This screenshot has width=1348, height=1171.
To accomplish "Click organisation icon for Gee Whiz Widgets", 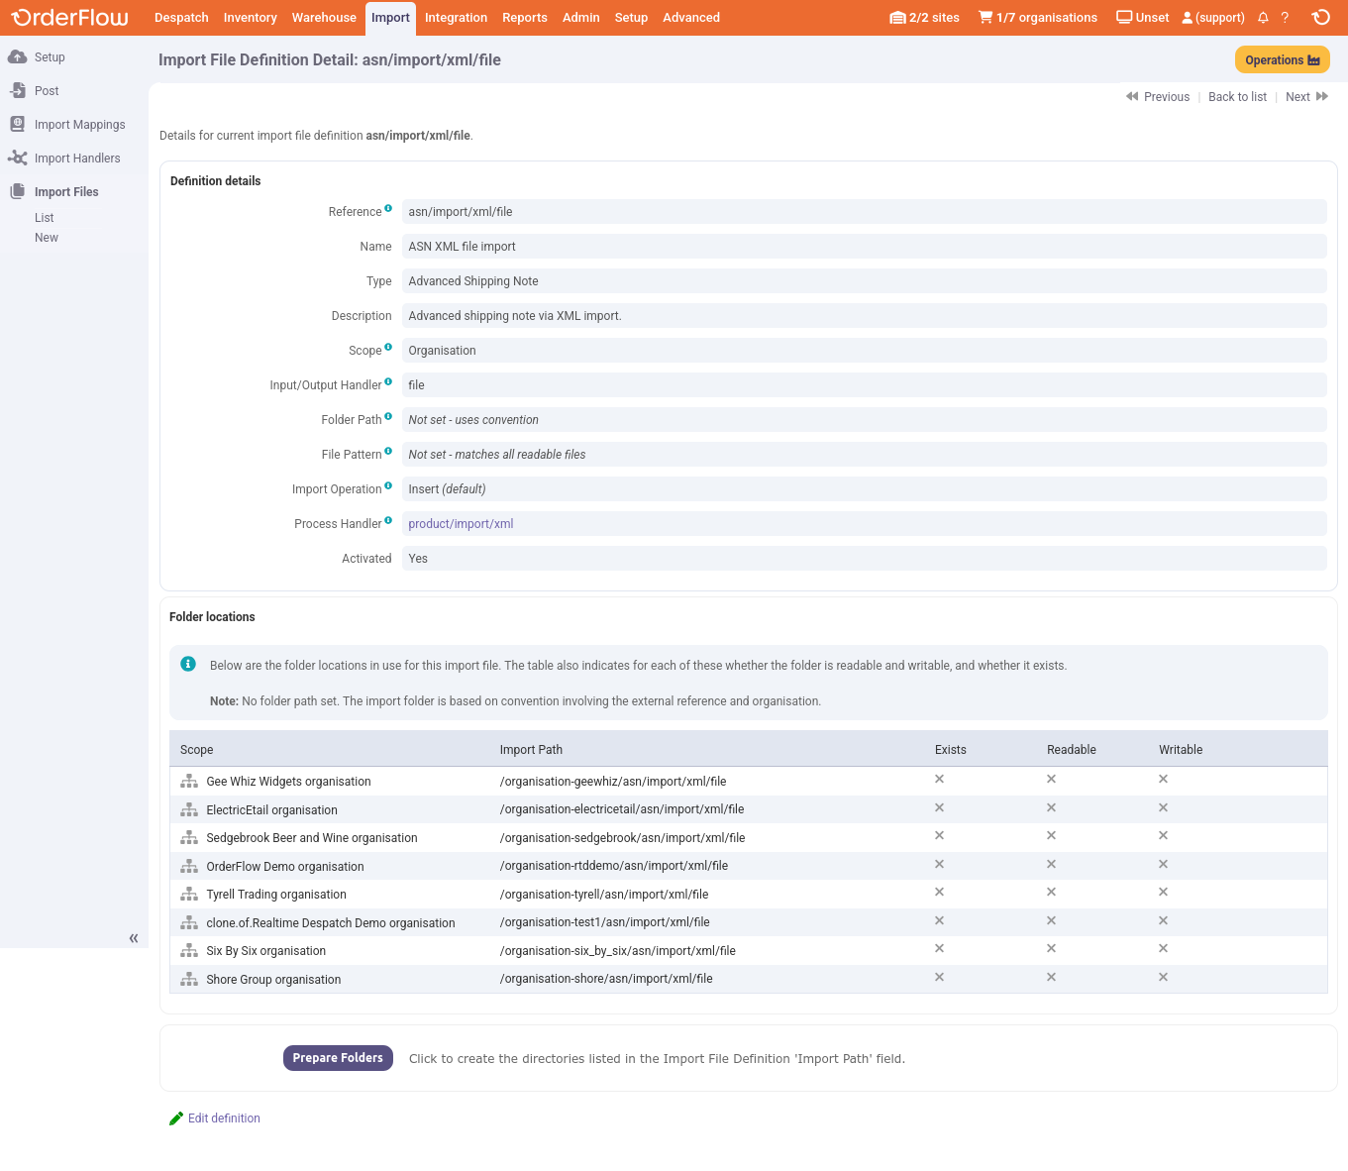I will (189, 782).
